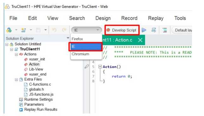Click the Solution Untitled icon

(x=11, y=44)
